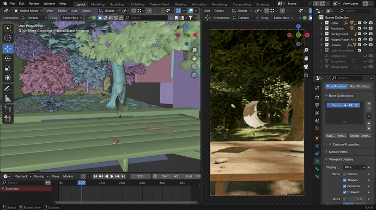This screenshot has height=210, width=376.
Task: Select the Annotate tool
Action: (x=8, y=88)
